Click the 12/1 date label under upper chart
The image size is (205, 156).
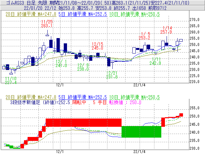coord(60,85)
